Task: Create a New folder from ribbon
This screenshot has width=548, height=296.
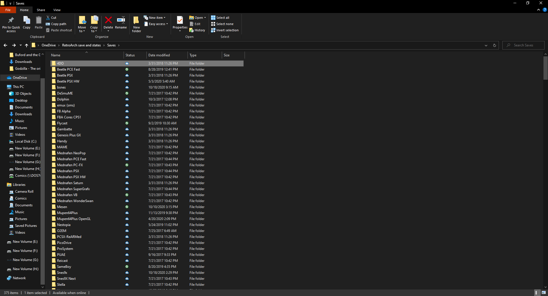Action: point(136,24)
